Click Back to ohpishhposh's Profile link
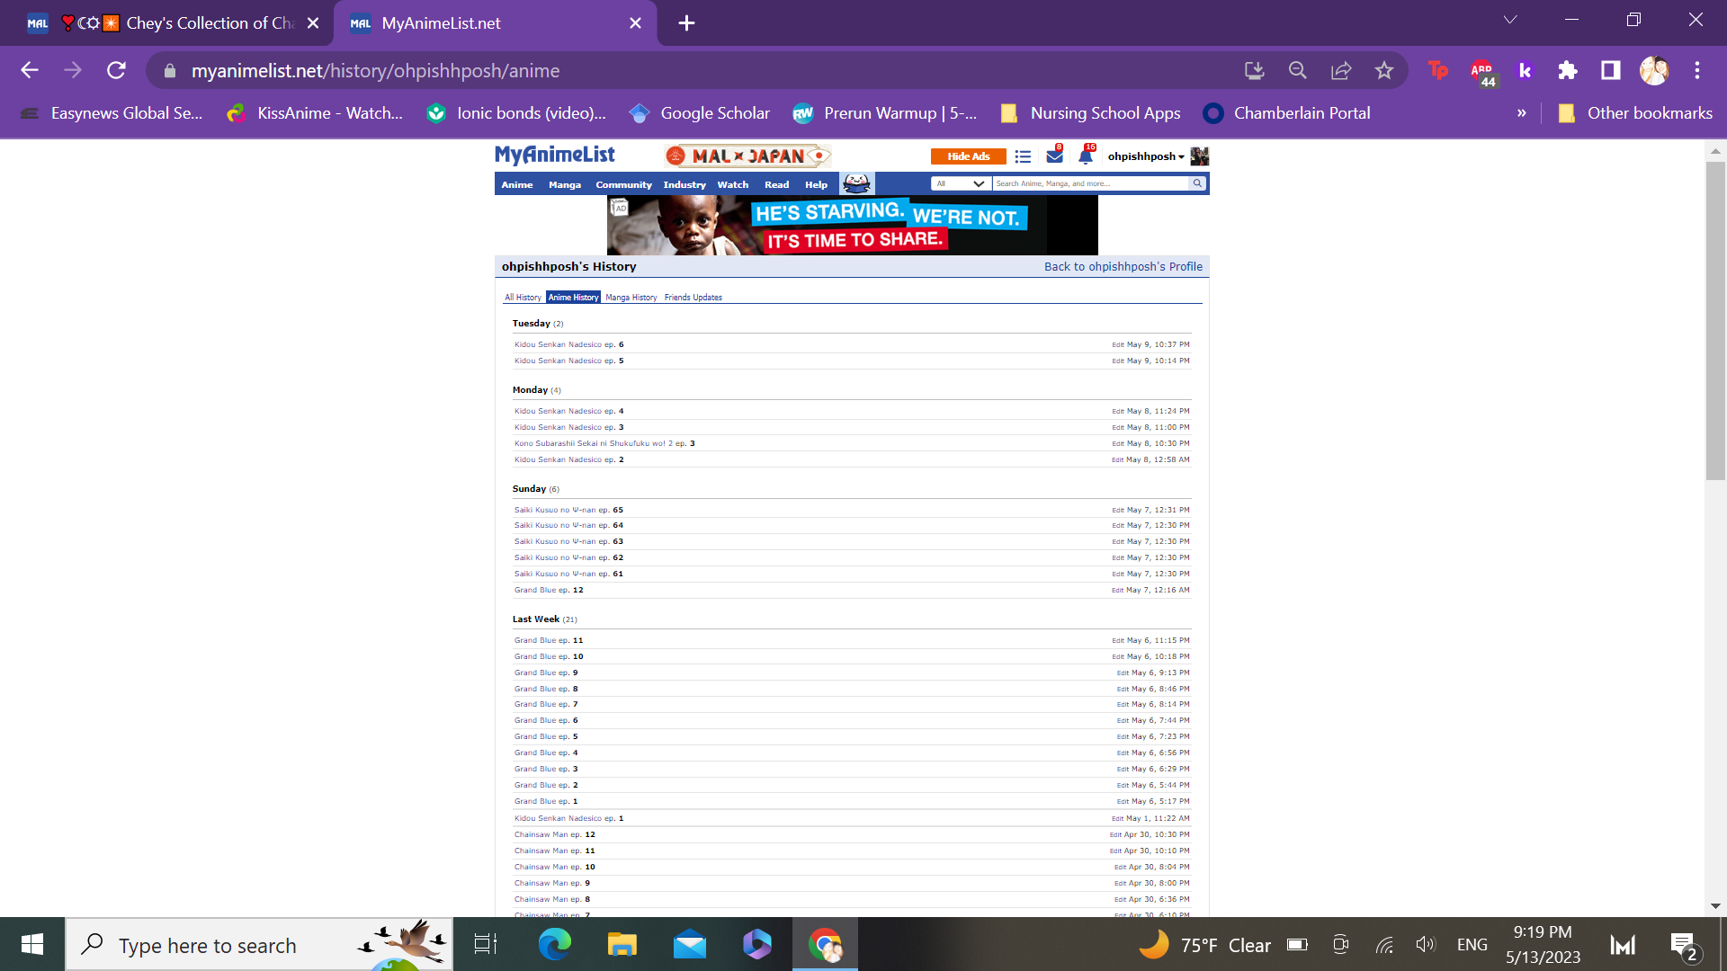Image resolution: width=1727 pixels, height=971 pixels. [x=1123, y=267]
